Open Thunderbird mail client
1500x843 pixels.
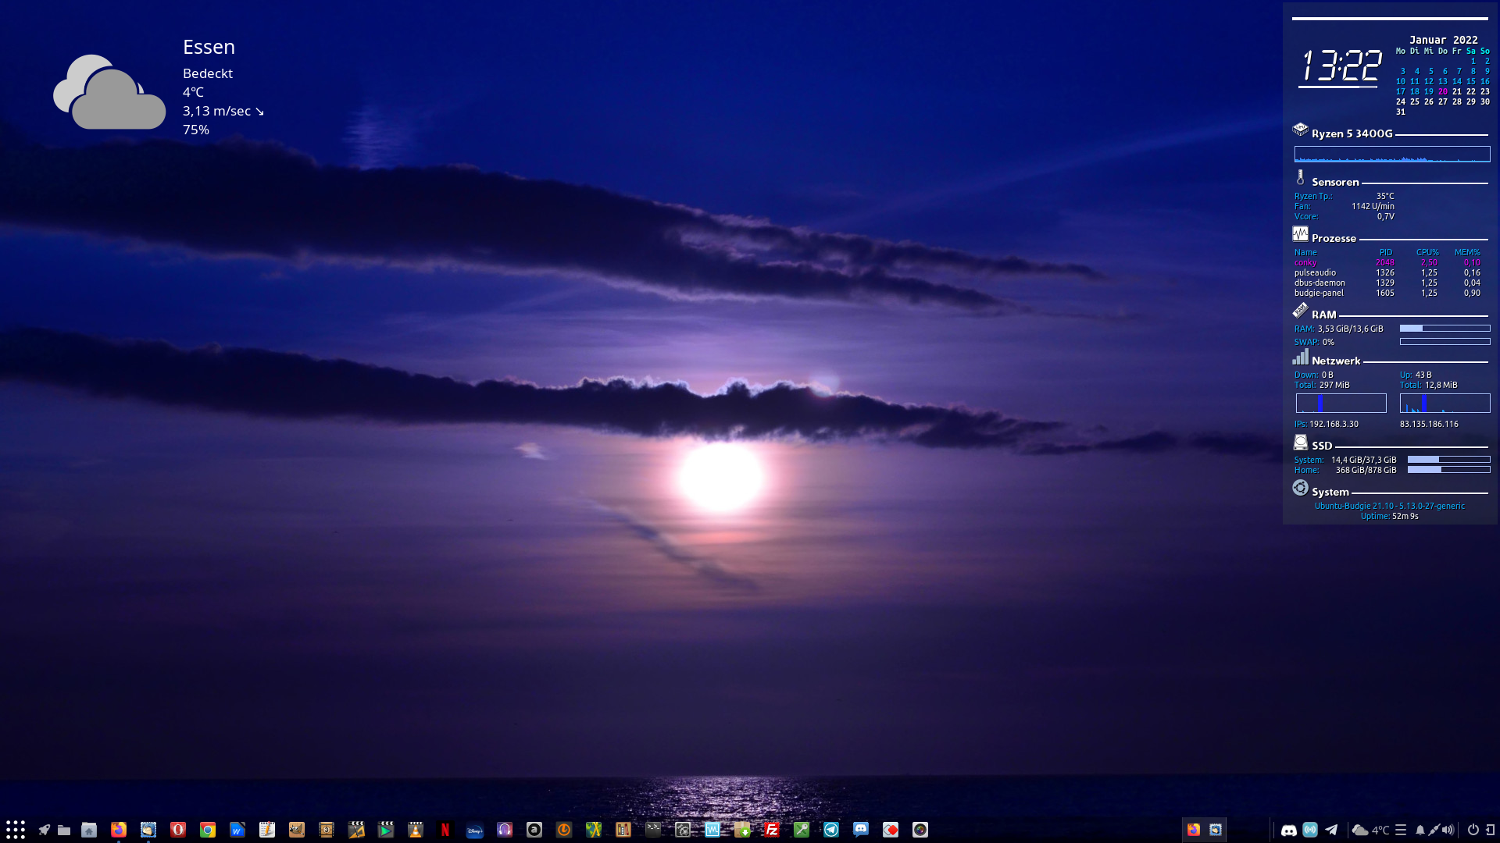[x=148, y=831]
